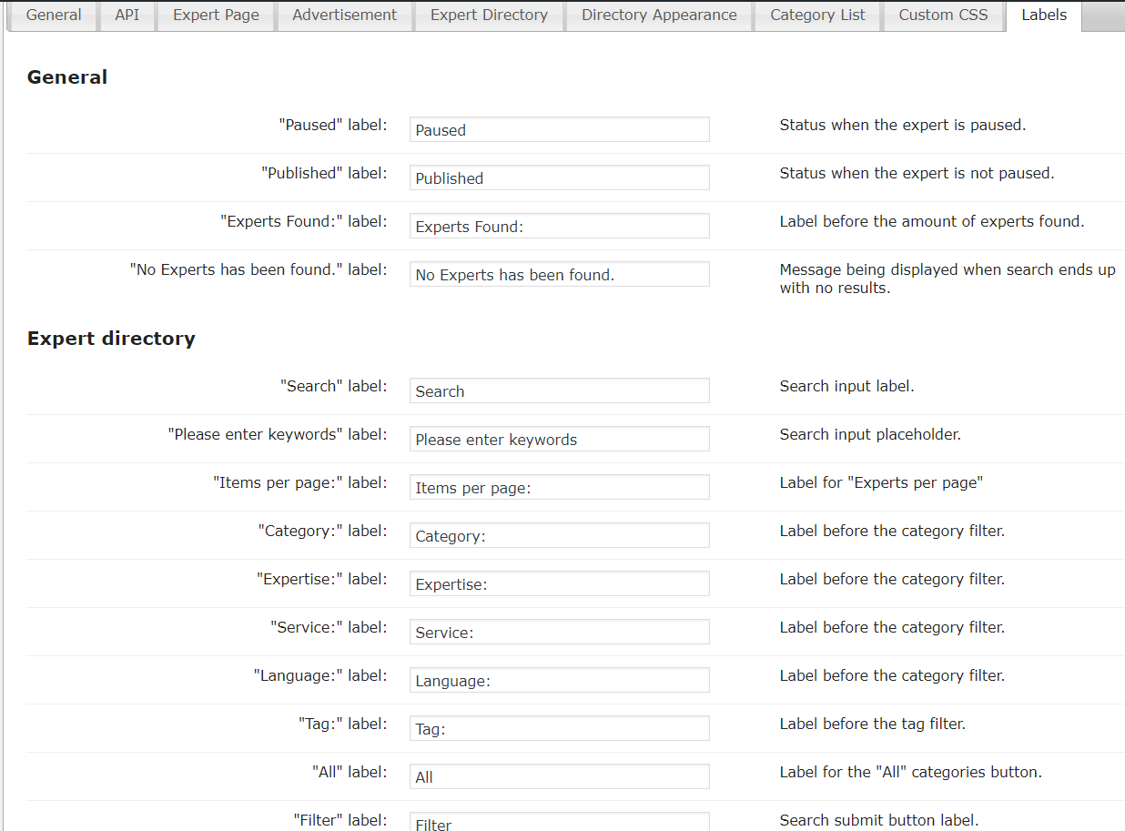Click the "Please enter keywords" input field
The image size is (1125, 831).
tap(559, 439)
